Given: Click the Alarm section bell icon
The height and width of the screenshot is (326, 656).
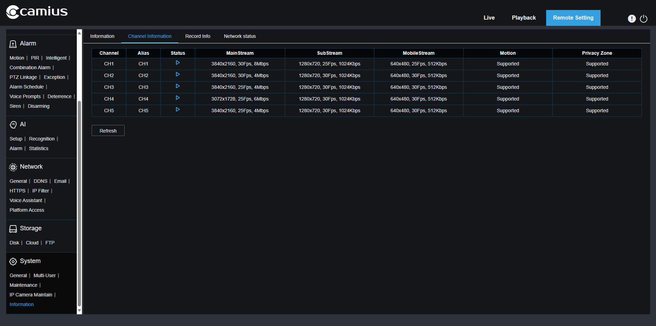Looking at the screenshot, I should tap(13, 44).
